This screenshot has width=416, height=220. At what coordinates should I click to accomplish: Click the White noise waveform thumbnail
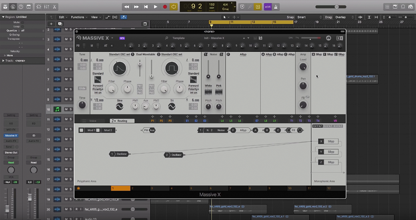208,92
